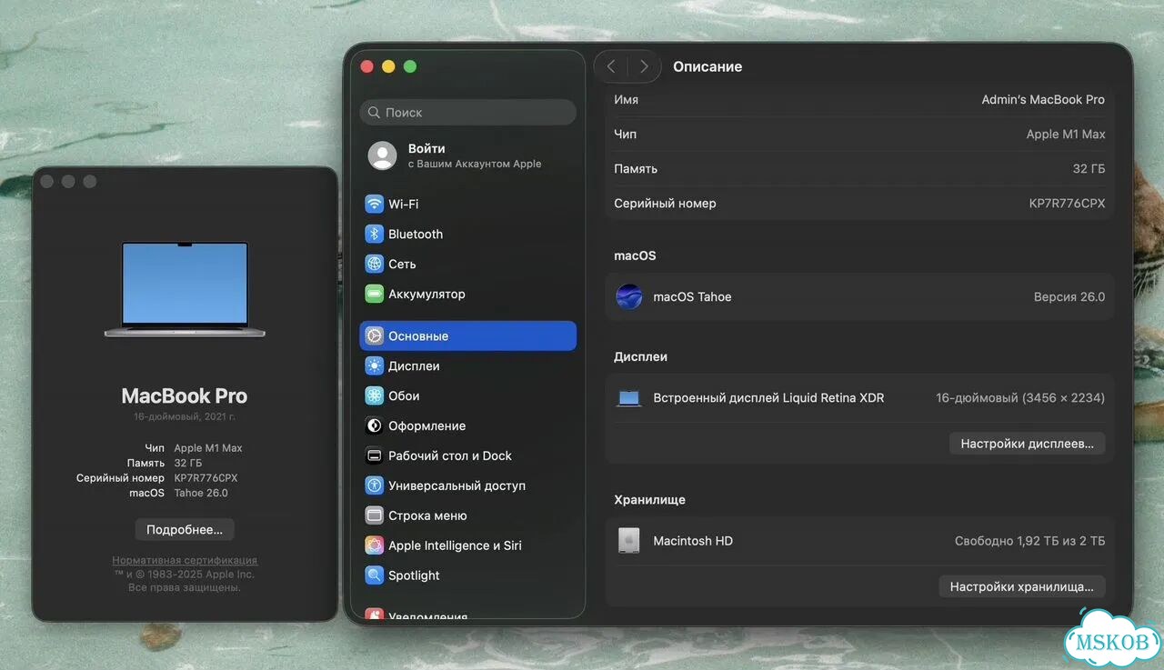1164x670 pixels.
Task: Click the user avatar icon beside Войти
Action: click(x=382, y=155)
